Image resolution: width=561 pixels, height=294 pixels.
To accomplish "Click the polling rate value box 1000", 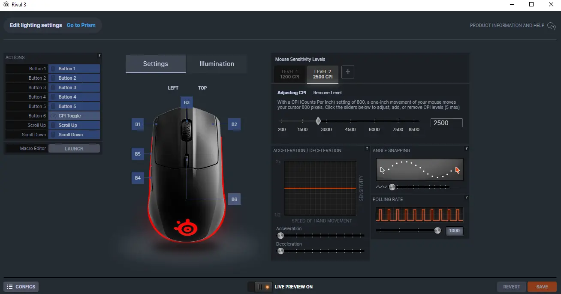I will click(x=454, y=231).
